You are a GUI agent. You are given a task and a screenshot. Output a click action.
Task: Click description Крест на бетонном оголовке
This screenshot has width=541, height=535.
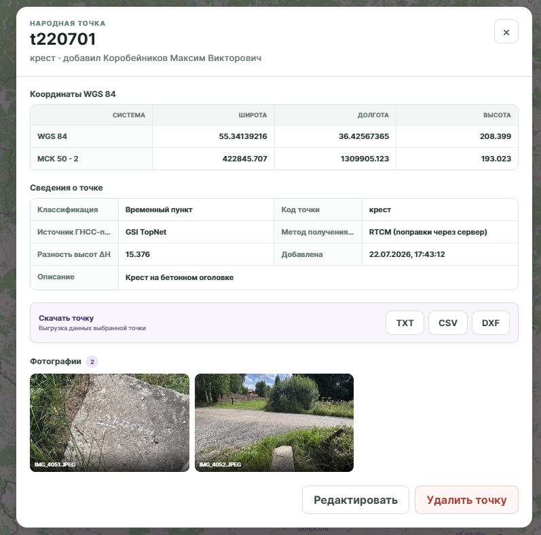(x=179, y=277)
